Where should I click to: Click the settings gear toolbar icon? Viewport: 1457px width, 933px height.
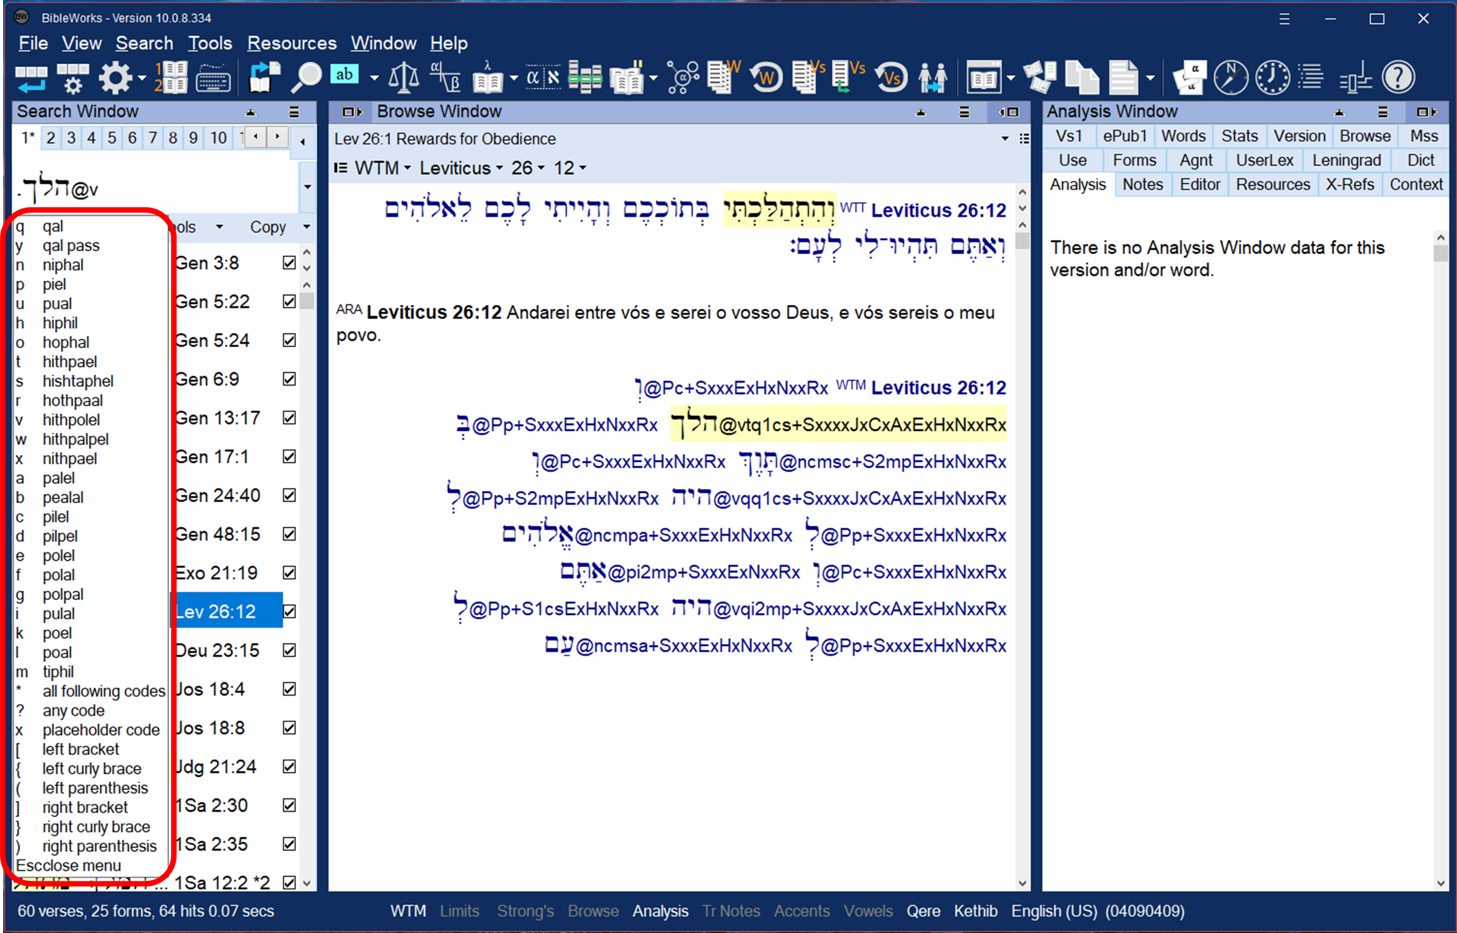[x=116, y=78]
